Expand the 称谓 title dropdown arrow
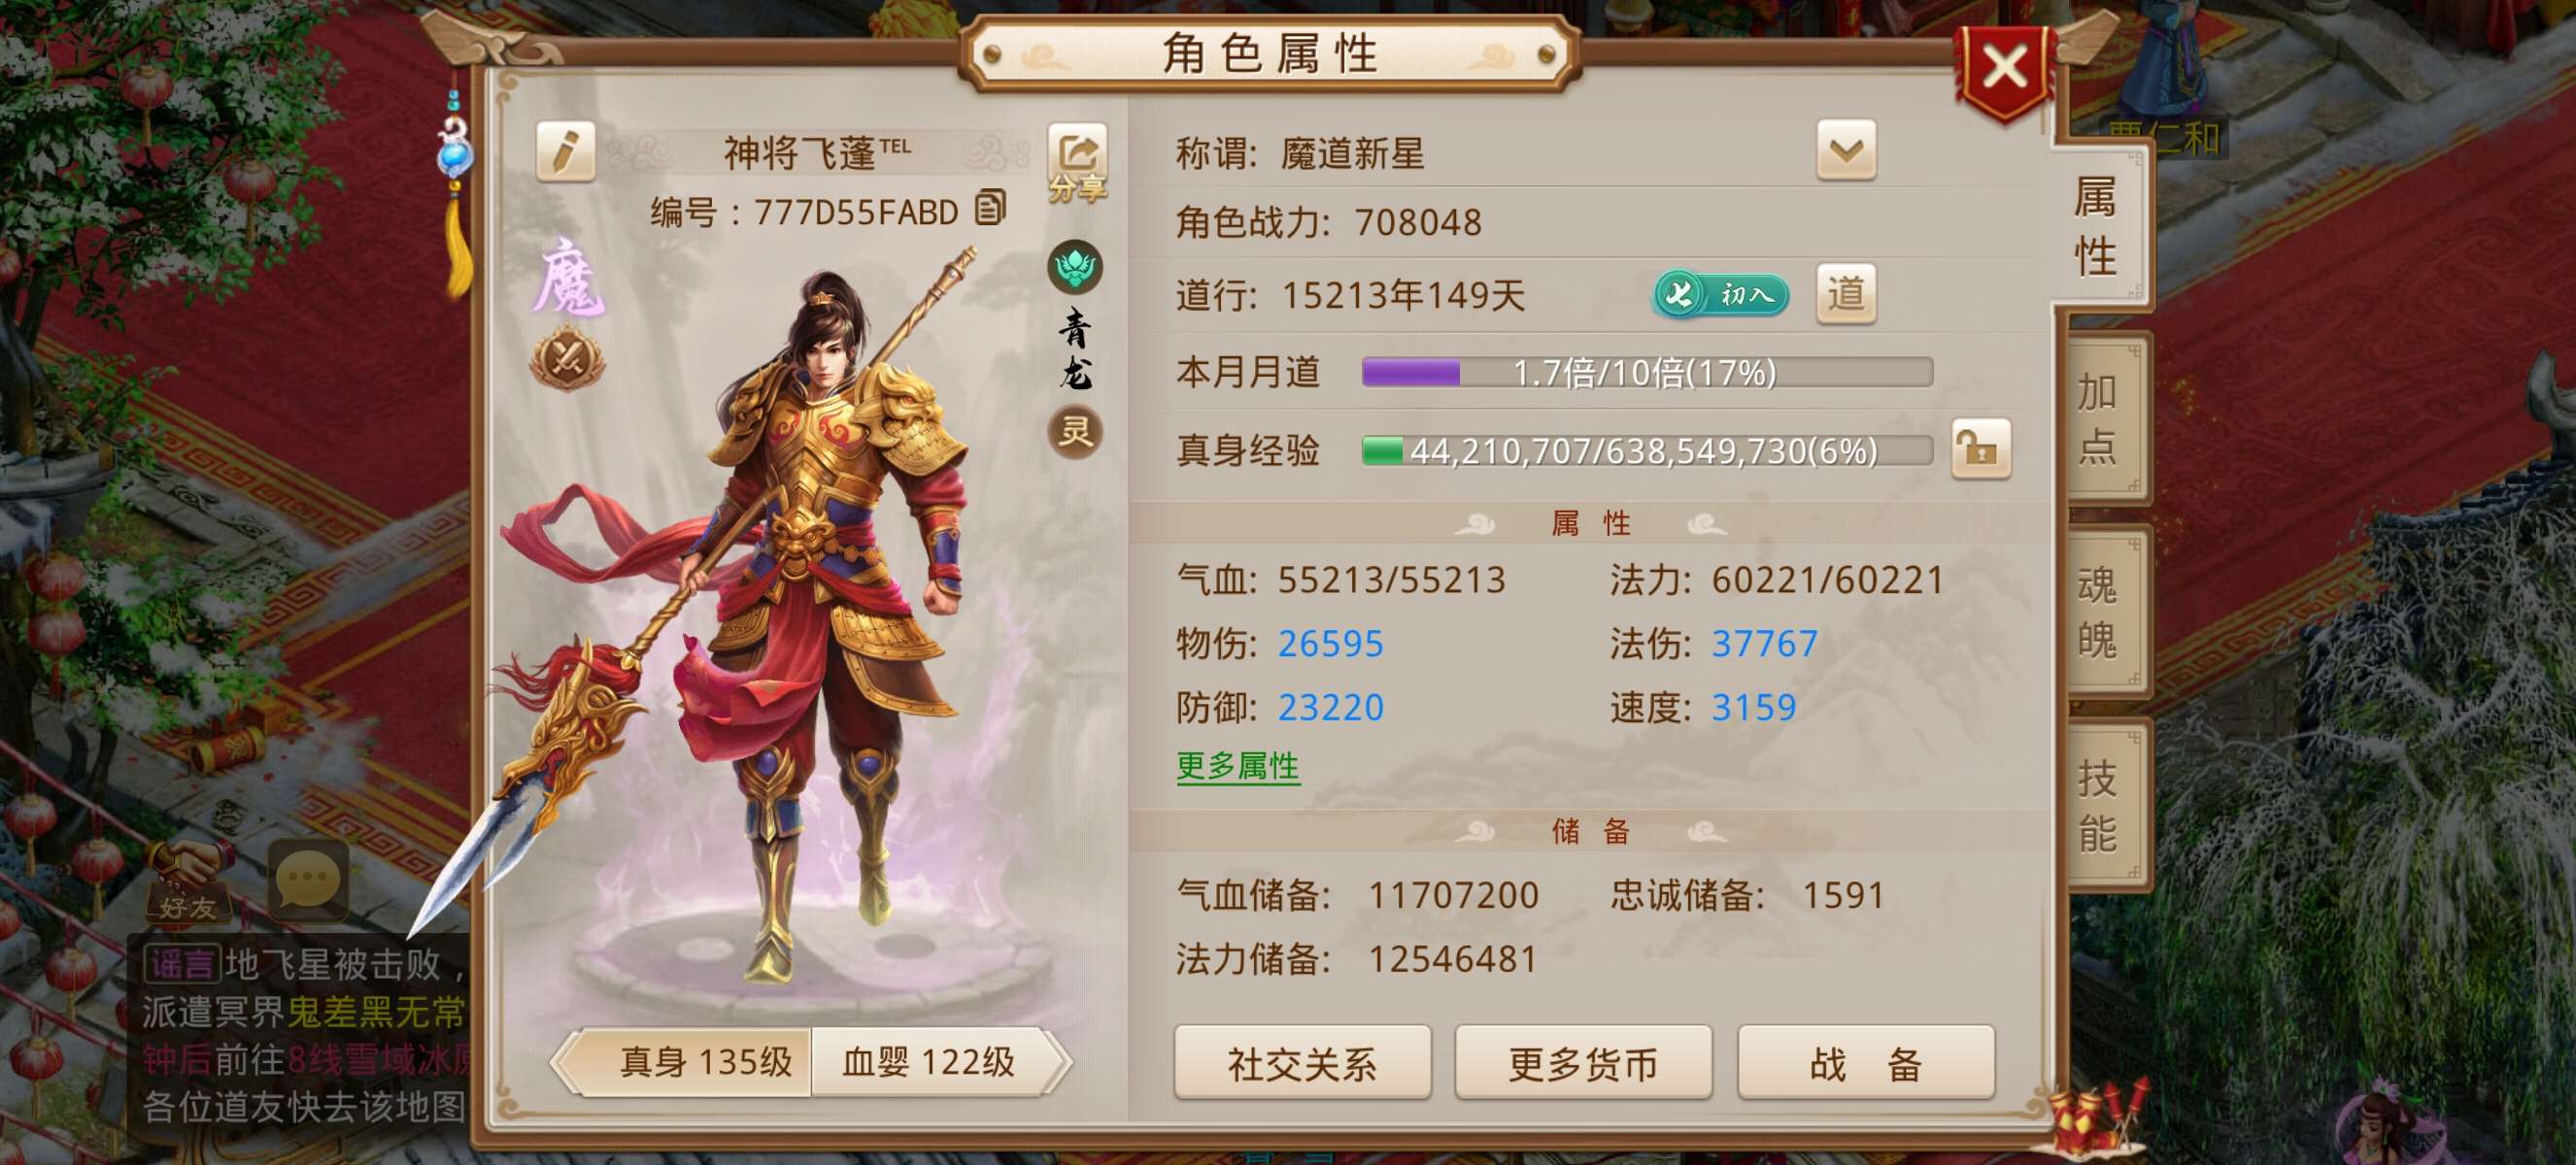This screenshot has width=2576, height=1165. (x=1846, y=150)
